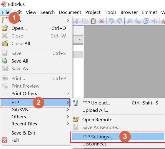Click the Replace toolbar icon
Image resolution: width=165 pixels, height=149 pixels.
(138, 21)
